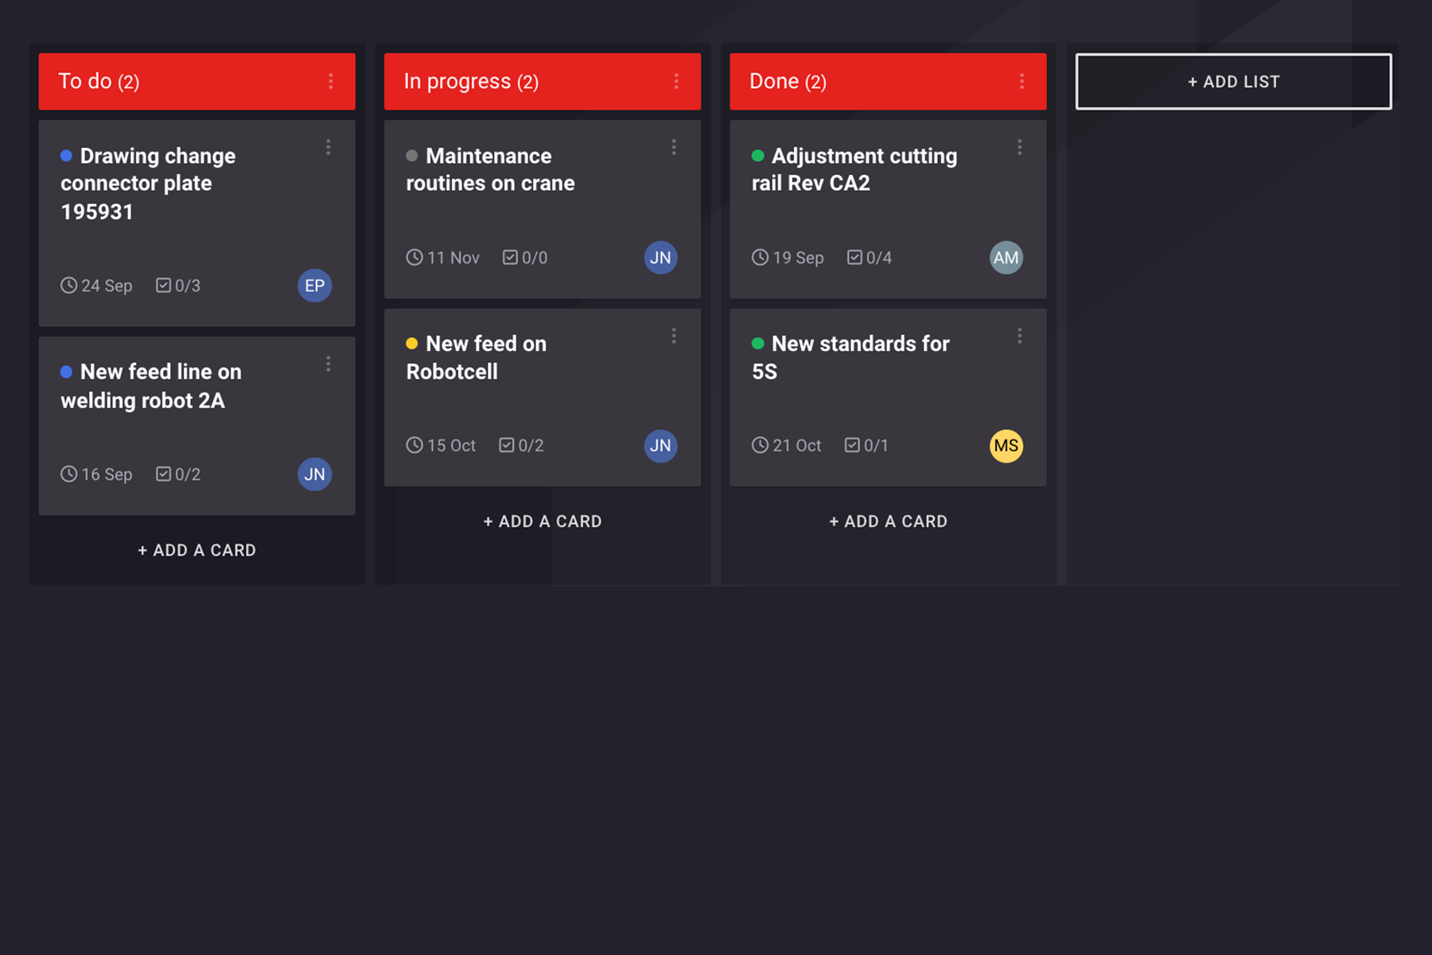Click the AM assignee avatar
This screenshot has height=955, width=1432.
(1006, 258)
